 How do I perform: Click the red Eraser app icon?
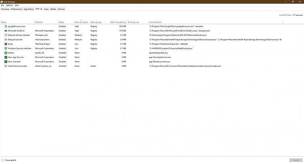[x=6, y=44]
